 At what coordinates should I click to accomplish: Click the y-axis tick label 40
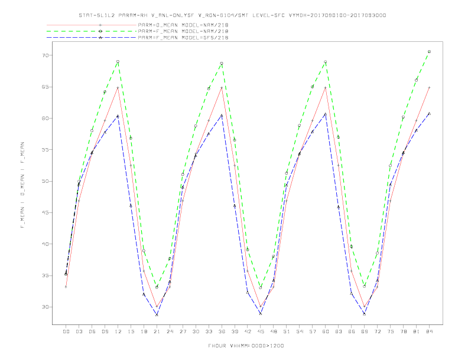pos(45,244)
